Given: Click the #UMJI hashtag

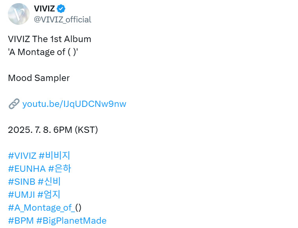Looking at the screenshot, I should (22, 195).
